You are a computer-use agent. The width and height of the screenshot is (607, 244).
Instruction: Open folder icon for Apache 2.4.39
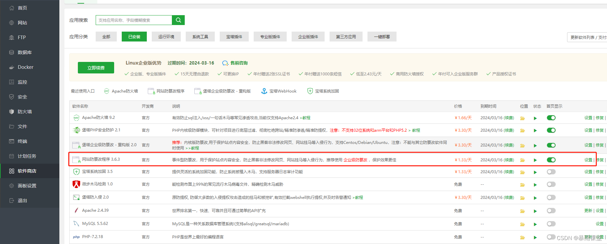click(x=523, y=211)
